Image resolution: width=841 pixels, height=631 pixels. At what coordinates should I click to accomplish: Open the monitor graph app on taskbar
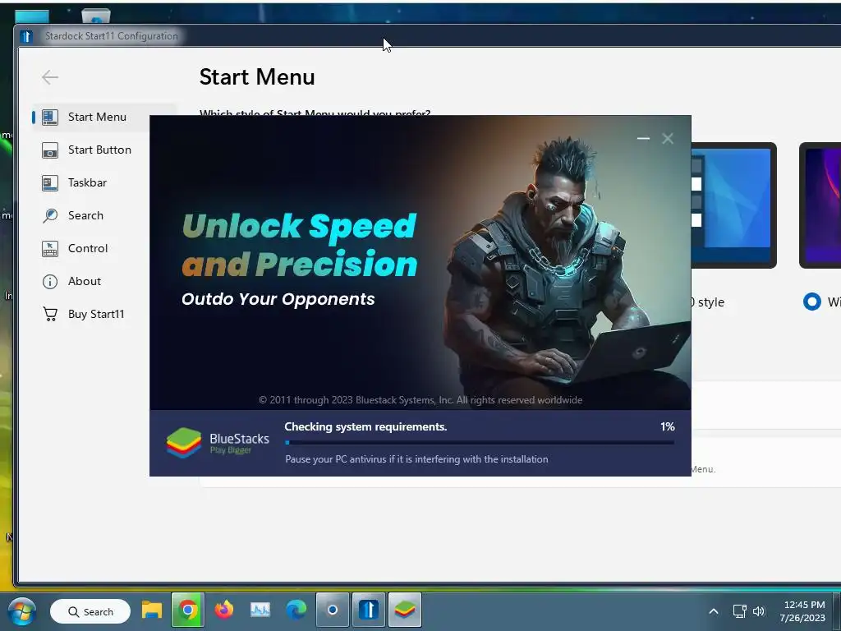260,610
